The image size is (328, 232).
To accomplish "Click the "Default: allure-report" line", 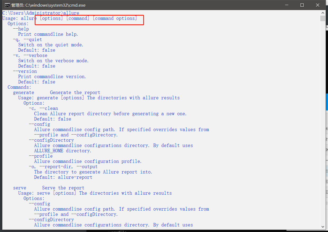I will [x=63, y=177].
